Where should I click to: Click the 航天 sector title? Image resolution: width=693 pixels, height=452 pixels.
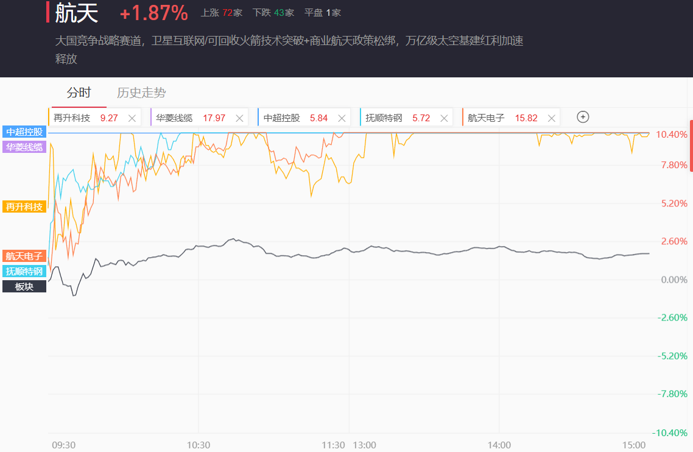(x=77, y=13)
